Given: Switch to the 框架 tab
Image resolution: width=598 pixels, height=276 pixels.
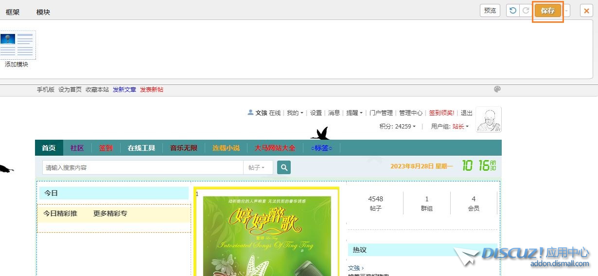Looking at the screenshot, I should click(x=13, y=12).
